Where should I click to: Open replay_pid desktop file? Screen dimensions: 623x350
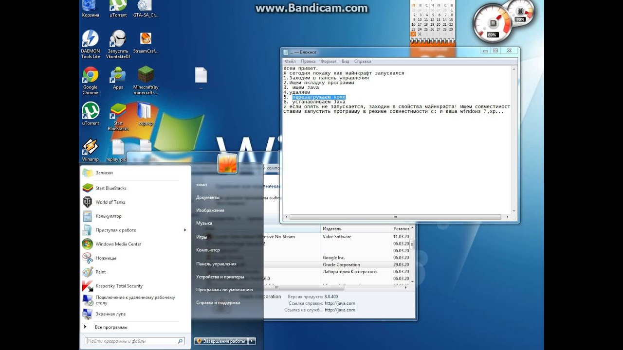117,150
